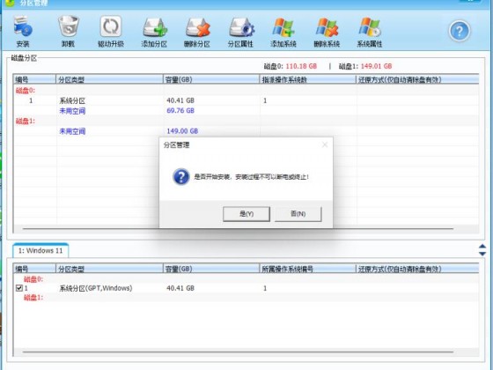This screenshot has height=370, width=493.
Task: Select the 卸载 uninstall trash icon
Action: point(69,32)
